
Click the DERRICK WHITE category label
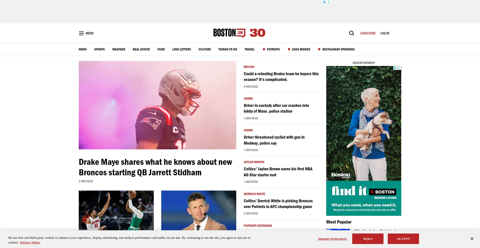click(x=254, y=194)
